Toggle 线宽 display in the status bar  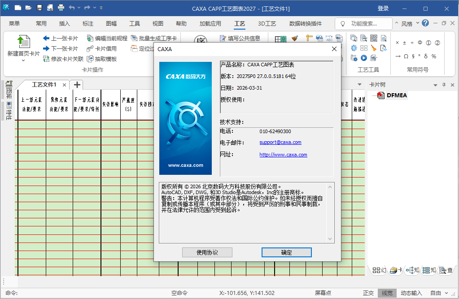pos(387,293)
